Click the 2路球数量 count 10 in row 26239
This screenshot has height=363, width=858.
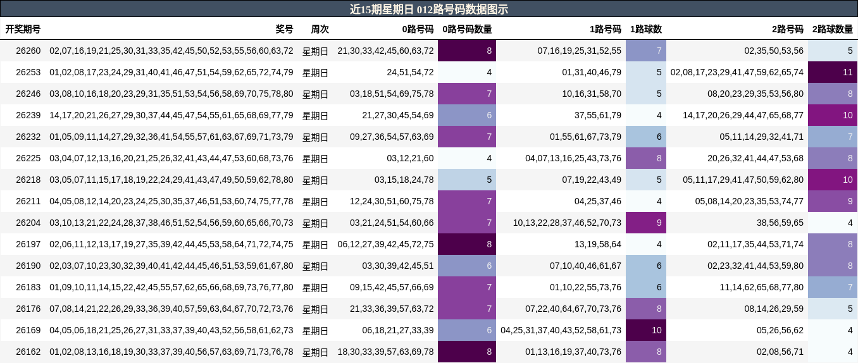click(833, 115)
